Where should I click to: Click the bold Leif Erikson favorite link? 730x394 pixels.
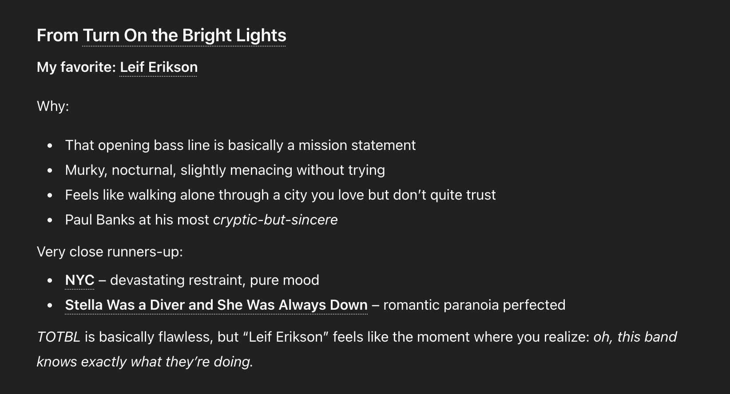(159, 67)
